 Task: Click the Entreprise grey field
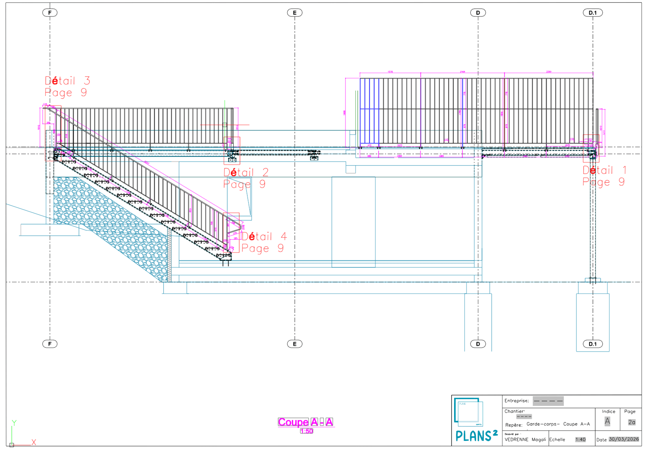point(548,401)
